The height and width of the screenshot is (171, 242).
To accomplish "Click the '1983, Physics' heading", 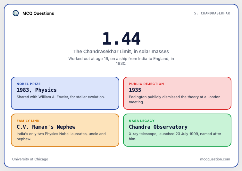I will pos(37,90).
